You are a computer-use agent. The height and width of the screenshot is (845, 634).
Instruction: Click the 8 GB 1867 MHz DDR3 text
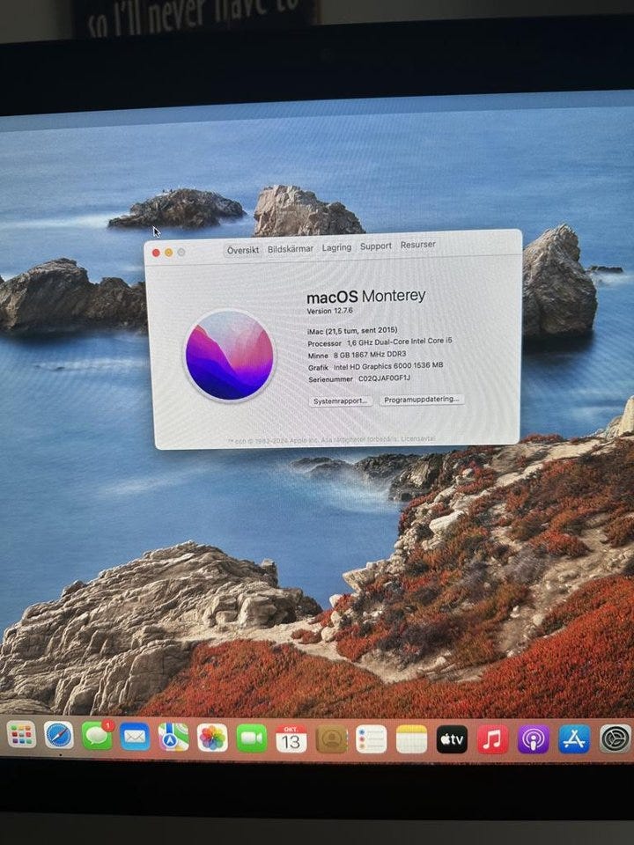[370, 355]
